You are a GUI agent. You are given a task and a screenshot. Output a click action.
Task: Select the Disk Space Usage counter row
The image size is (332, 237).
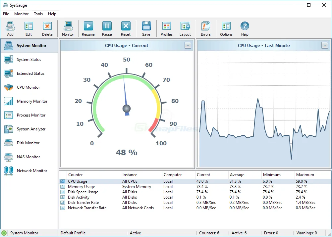(x=195, y=192)
